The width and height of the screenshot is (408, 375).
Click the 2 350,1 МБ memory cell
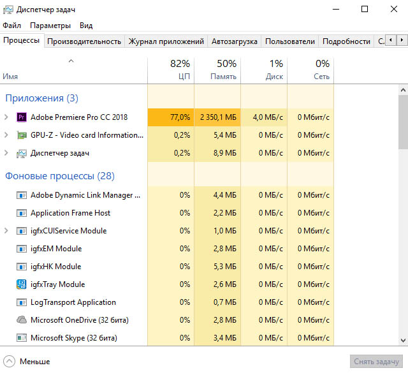[217, 117]
